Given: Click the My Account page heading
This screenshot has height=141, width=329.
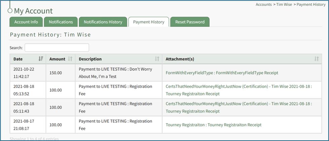Looking at the screenshot, I should pyautogui.click(x=33, y=11).
